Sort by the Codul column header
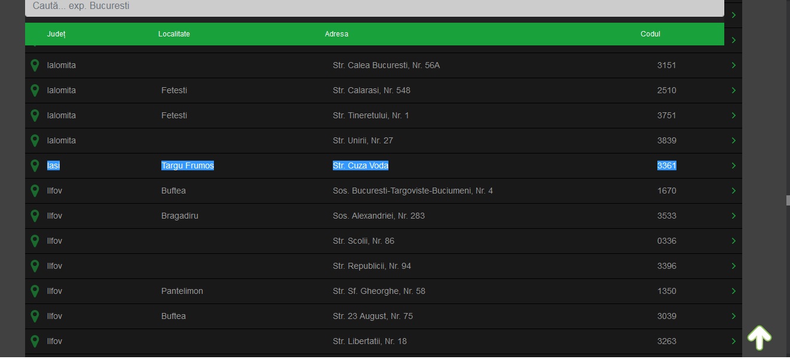Viewport: 790px width, 359px height. tap(650, 34)
